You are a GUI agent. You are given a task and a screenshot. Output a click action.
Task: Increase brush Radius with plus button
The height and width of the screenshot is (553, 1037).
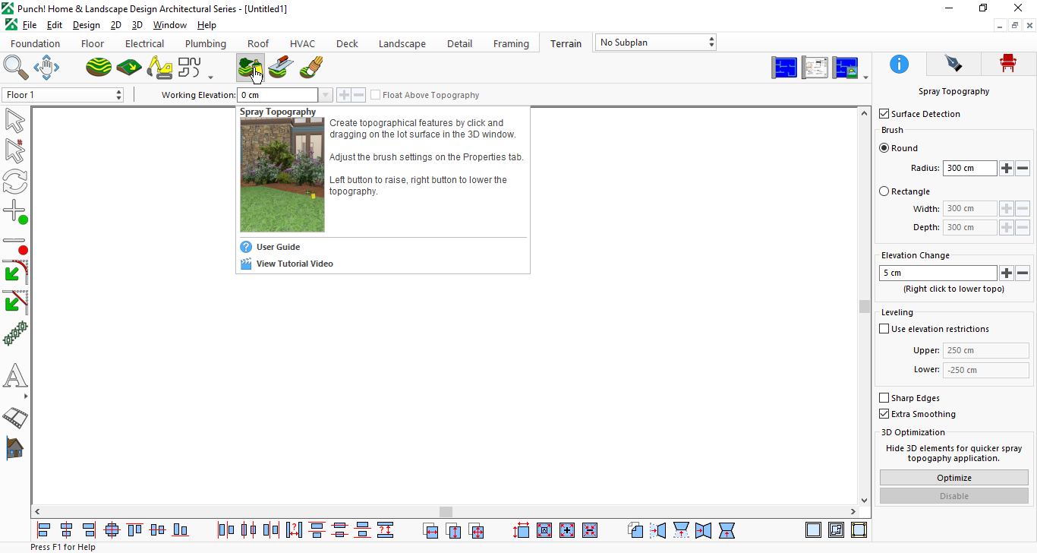pyautogui.click(x=1007, y=168)
